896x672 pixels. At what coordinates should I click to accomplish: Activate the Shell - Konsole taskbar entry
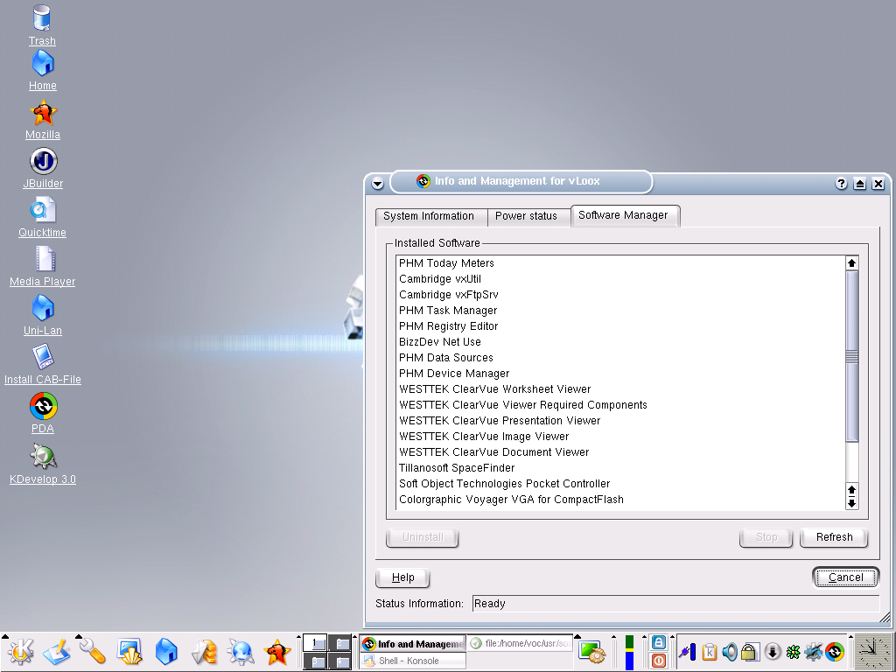click(x=413, y=661)
